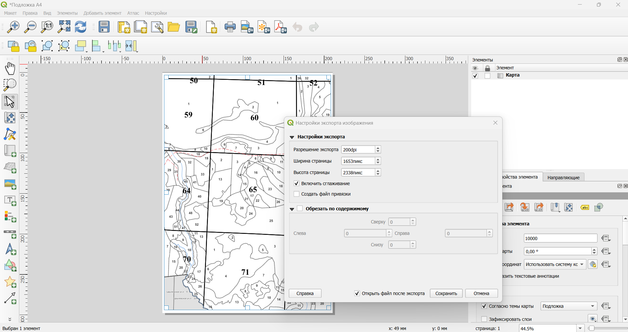Click the Zoom In magnifier icon
Viewport: 628px width, 332px height.
coord(13,27)
